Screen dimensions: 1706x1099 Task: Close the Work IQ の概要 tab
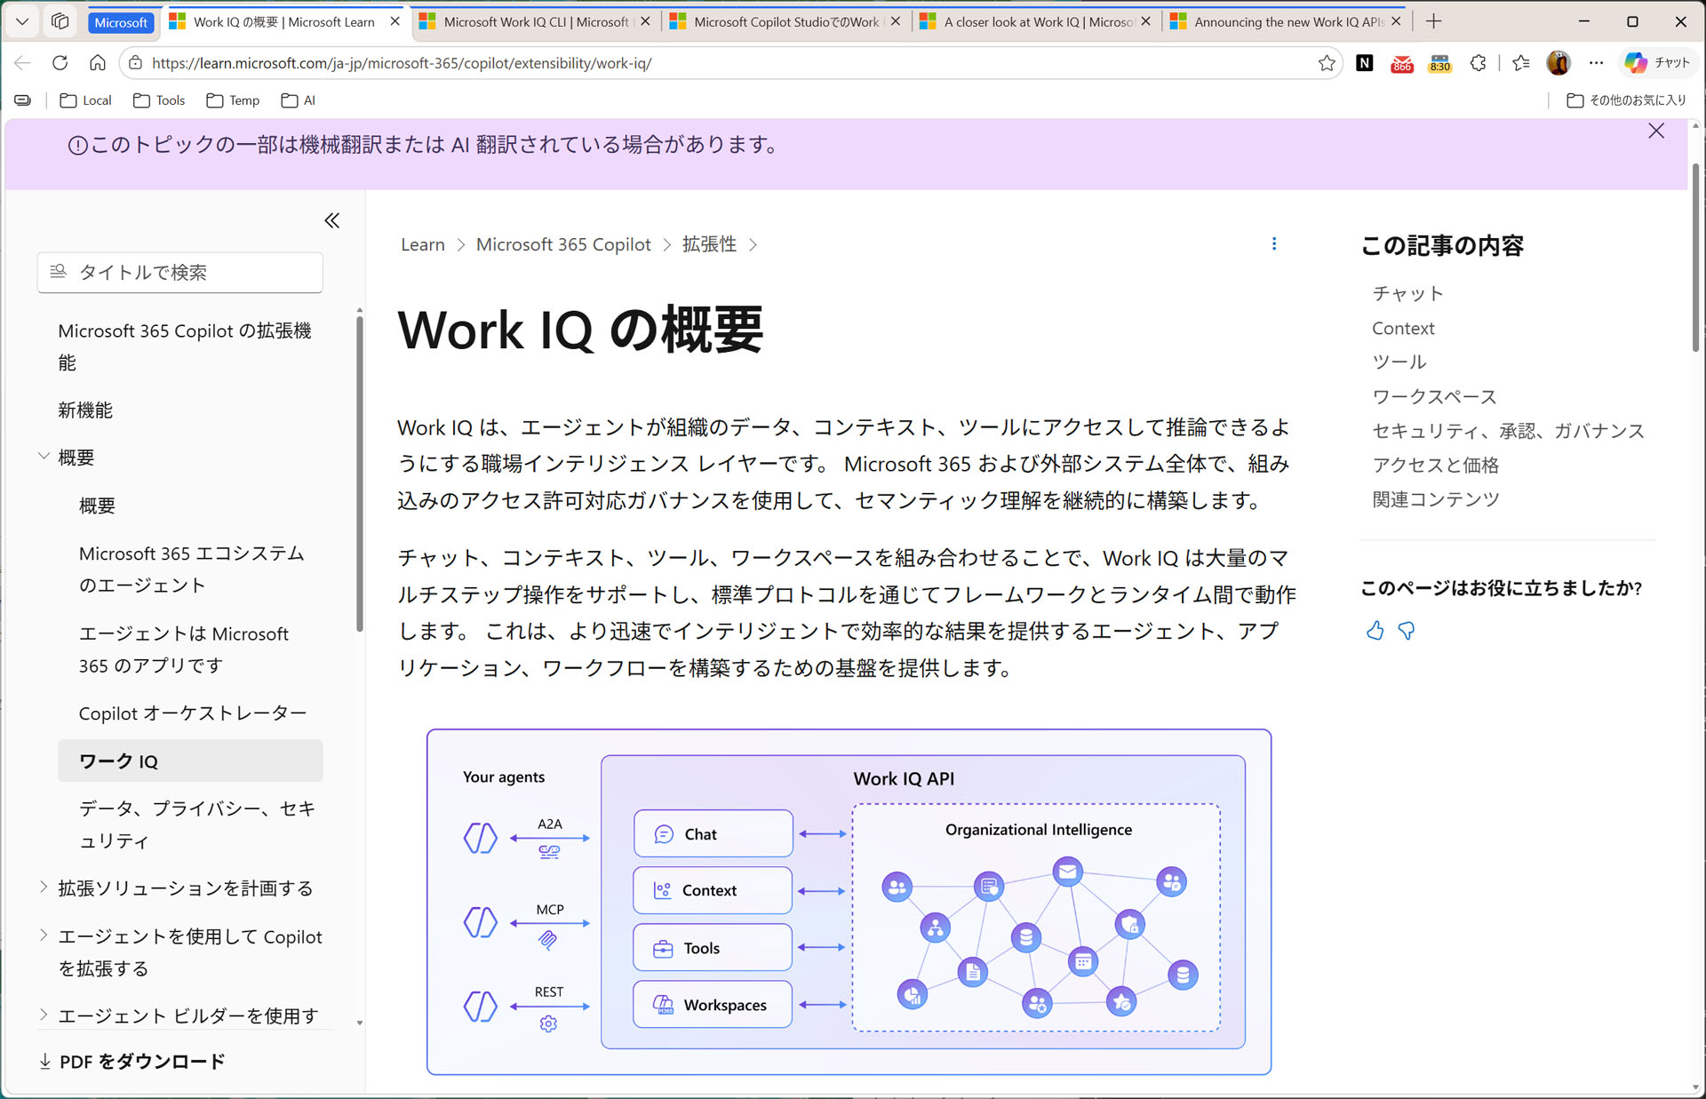coord(395,21)
